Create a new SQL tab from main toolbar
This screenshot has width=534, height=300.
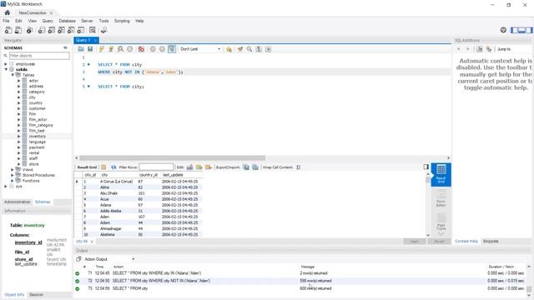point(8,30)
